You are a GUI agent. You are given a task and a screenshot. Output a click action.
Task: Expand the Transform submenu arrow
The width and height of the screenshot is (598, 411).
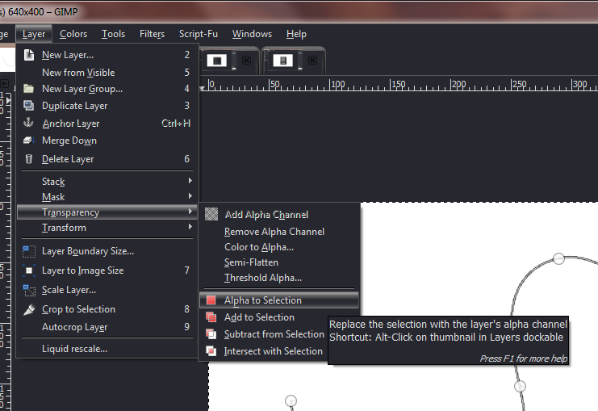190,227
